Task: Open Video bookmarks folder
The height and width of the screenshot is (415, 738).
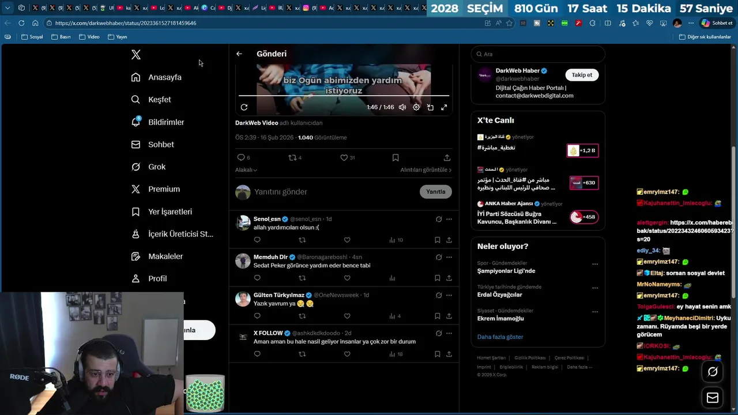Action: coord(89,37)
